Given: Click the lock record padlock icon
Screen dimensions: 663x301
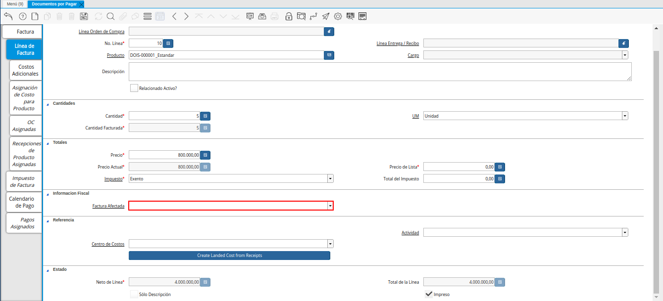Looking at the screenshot, I should [289, 16].
